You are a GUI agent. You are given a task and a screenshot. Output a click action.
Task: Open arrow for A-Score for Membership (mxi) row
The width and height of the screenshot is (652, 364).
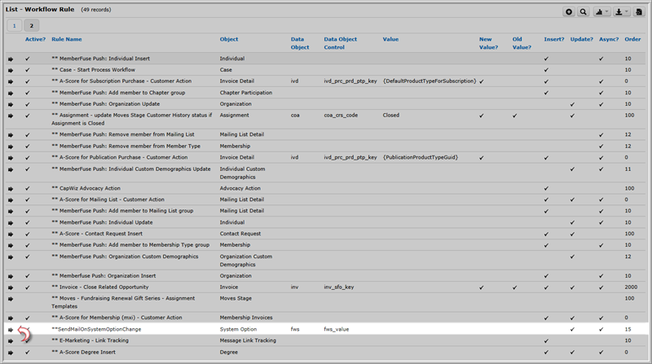click(11, 318)
